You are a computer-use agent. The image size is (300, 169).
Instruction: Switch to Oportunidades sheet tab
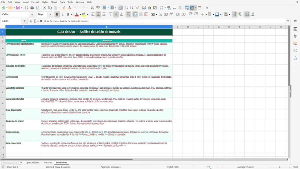tap(32, 163)
